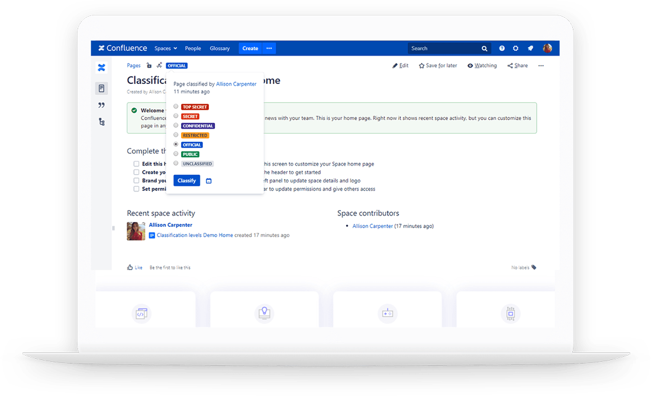Click the rocket notifications icon

530,48
